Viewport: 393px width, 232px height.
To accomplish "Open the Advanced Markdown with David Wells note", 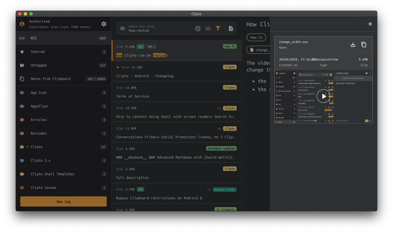I will click(x=177, y=153).
